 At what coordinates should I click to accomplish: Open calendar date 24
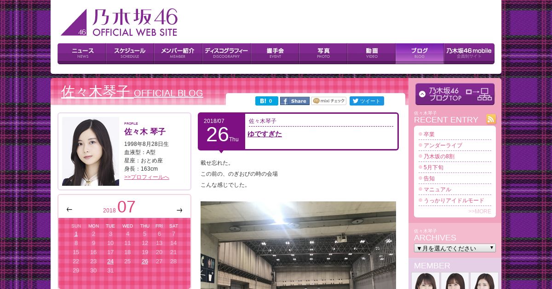[110, 261]
